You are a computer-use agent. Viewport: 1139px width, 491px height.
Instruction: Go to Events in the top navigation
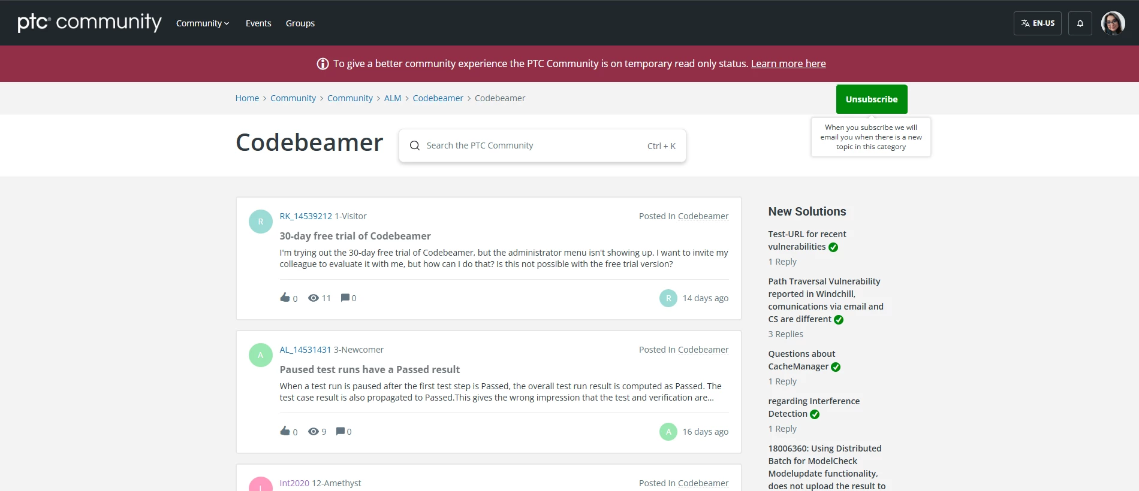click(258, 23)
